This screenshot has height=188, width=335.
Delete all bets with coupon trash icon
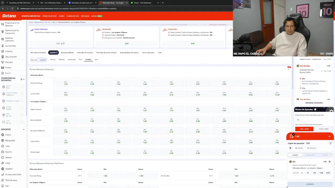[290, 148]
